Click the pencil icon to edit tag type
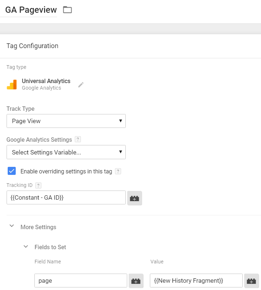This screenshot has width=261, height=290. pyautogui.click(x=81, y=85)
